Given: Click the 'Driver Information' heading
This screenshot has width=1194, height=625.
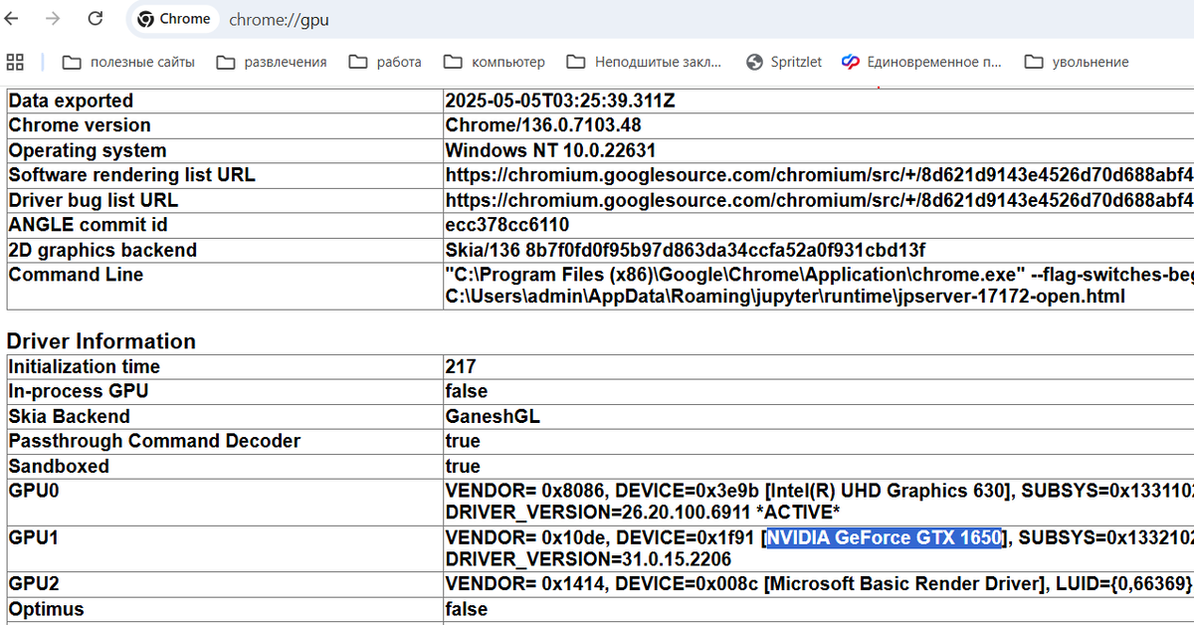Looking at the screenshot, I should point(101,341).
